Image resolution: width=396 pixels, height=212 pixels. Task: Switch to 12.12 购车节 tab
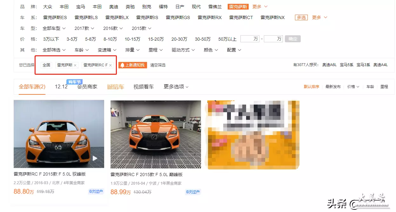[x=61, y=86]
